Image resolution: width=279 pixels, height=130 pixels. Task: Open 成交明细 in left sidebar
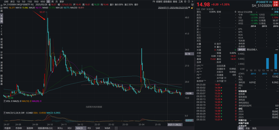coord(2,43)
